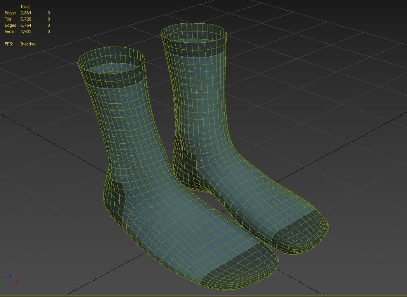Click the FPS label in the overlay
407x297 pixels.
[x=9, y=44]
